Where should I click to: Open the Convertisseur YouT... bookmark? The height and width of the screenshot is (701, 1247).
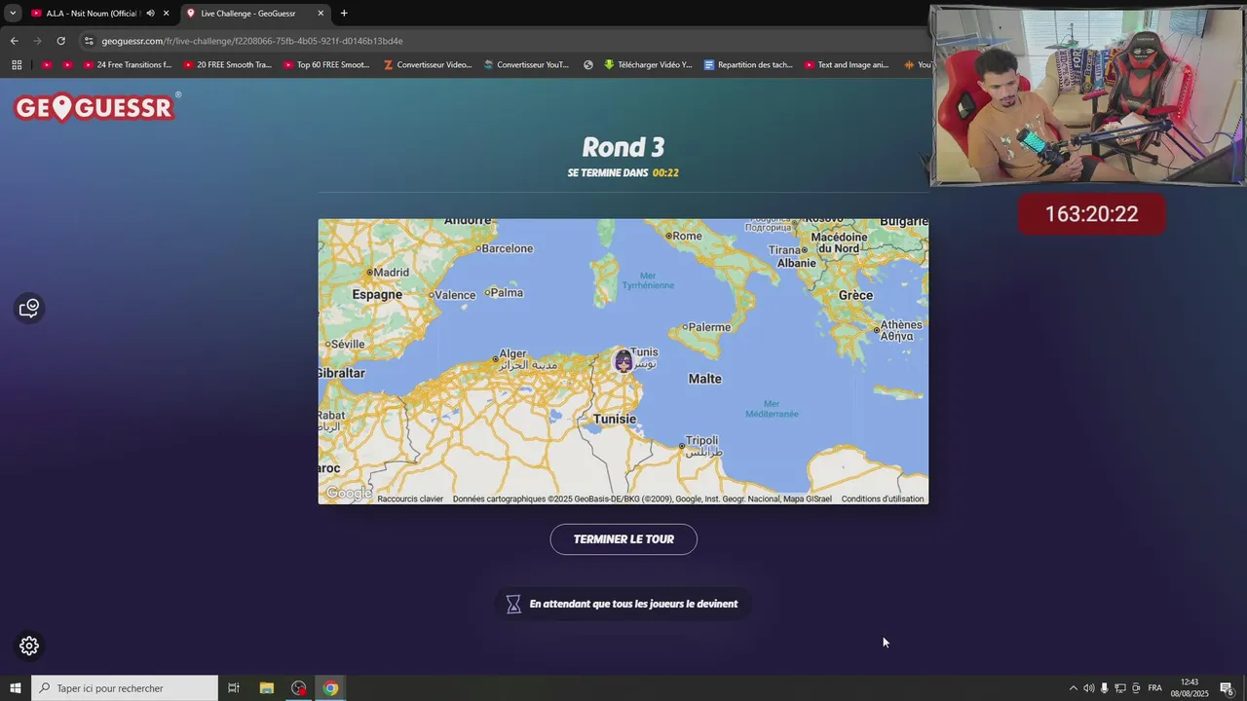tap(526, 65)
